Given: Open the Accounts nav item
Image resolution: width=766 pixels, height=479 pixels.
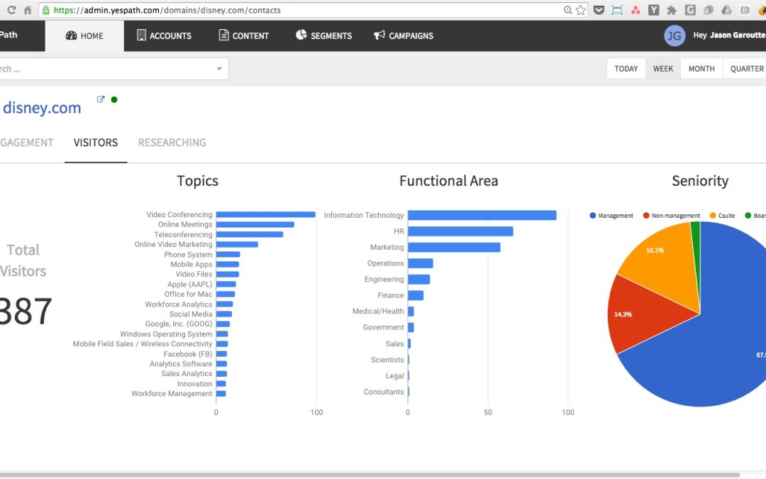Looking at the screenshot, I should (x=164, y=35).
